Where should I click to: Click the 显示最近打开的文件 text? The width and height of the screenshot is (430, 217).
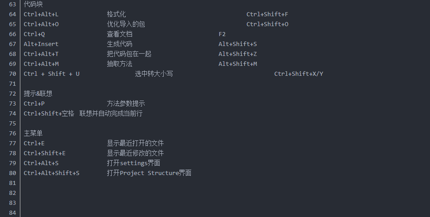click(135, 143)
